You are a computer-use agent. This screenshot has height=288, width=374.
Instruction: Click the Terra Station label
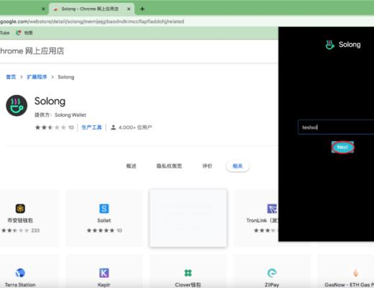click(20, 285)
